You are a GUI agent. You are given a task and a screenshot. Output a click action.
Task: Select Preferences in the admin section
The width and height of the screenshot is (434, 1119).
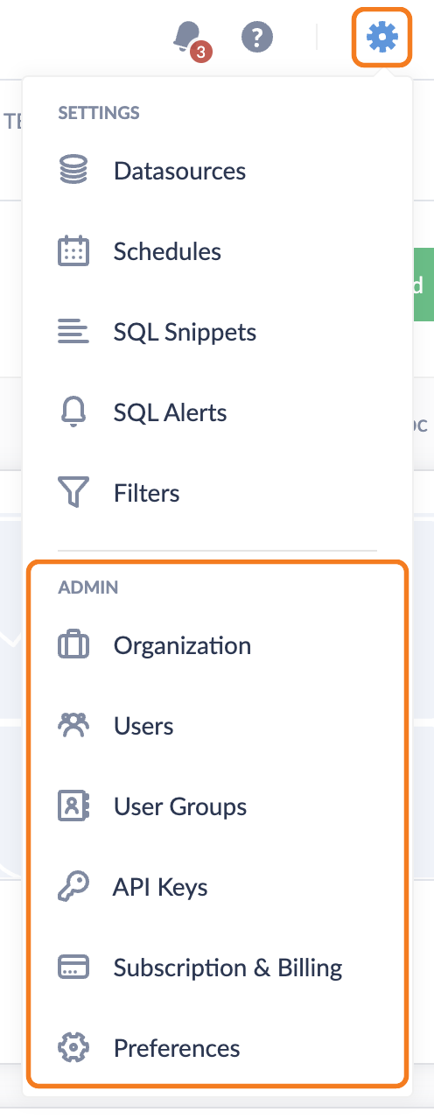coord(217,1048)
